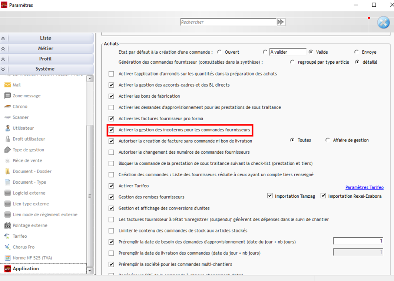Image resolution: width=394 pixels, height=281 pixels.
Task: Open the Paramètres Tarifeo link
Action: 364,187
